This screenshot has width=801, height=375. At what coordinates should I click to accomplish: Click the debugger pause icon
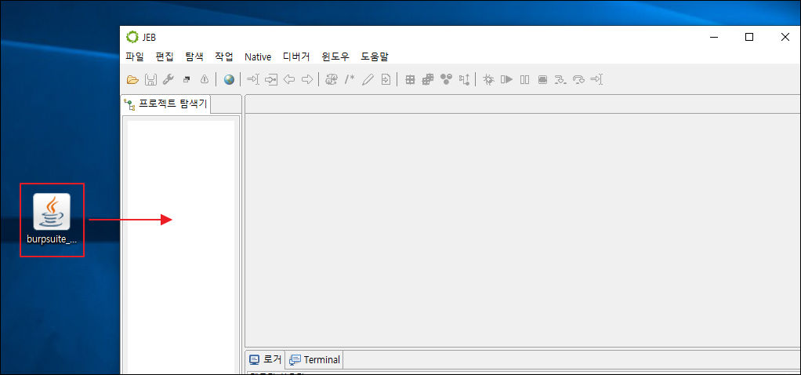point(524,79)
